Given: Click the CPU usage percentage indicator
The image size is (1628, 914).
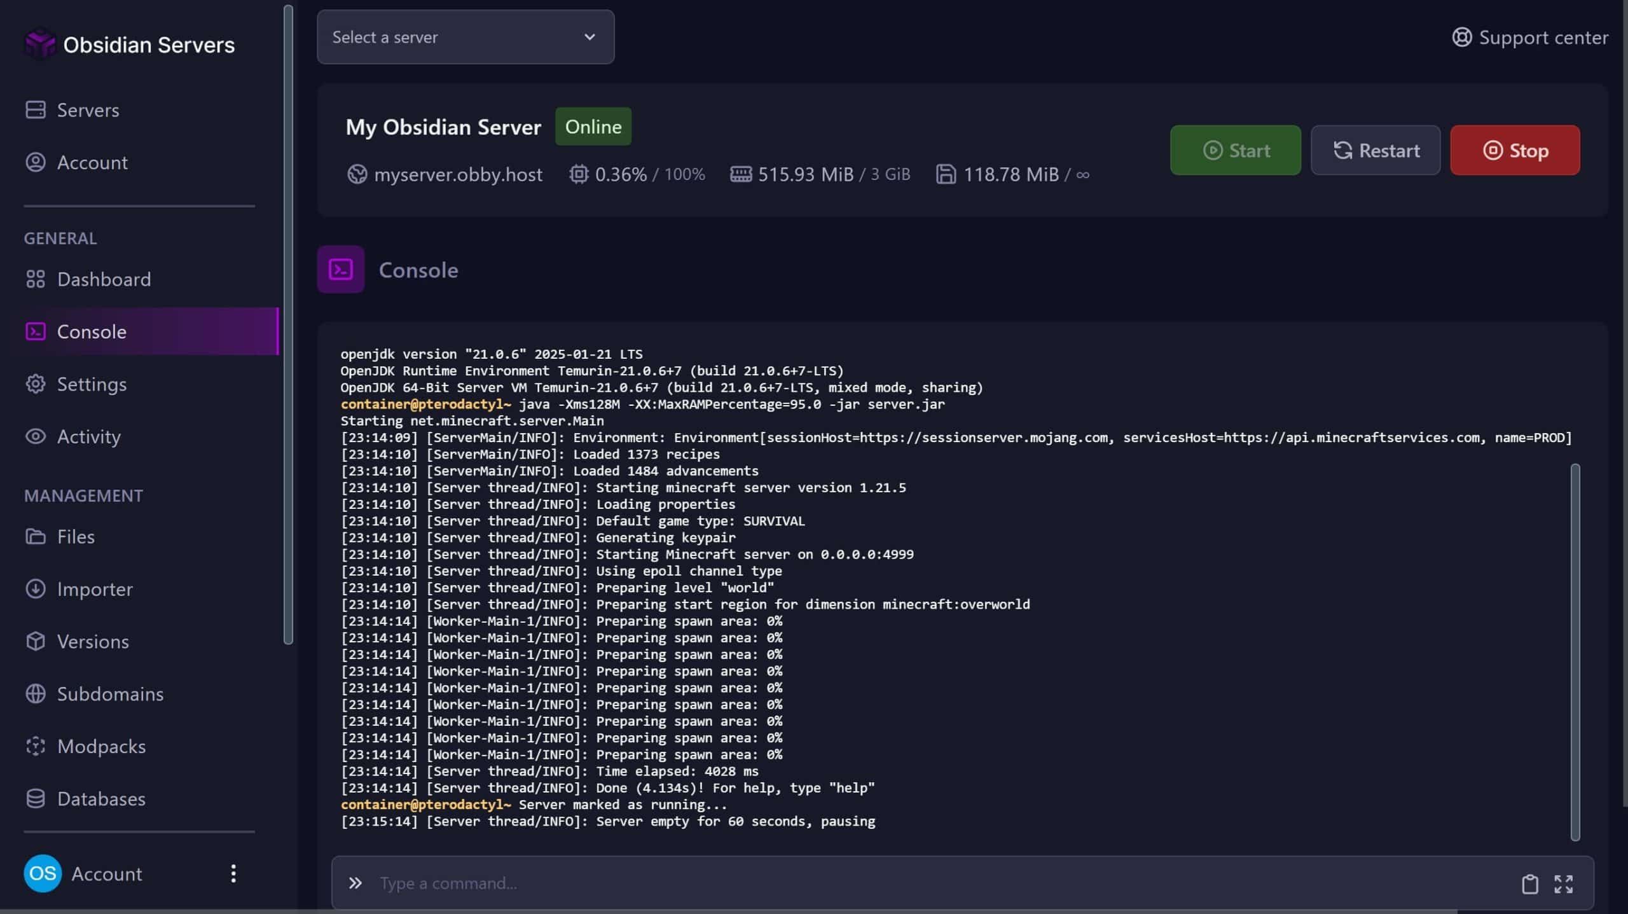Looking at the screenshot, I should 638,174.
